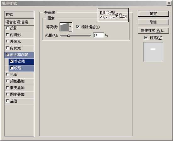
Task: Enable the 描边 stroke checkbox
Action: point(8,101)
